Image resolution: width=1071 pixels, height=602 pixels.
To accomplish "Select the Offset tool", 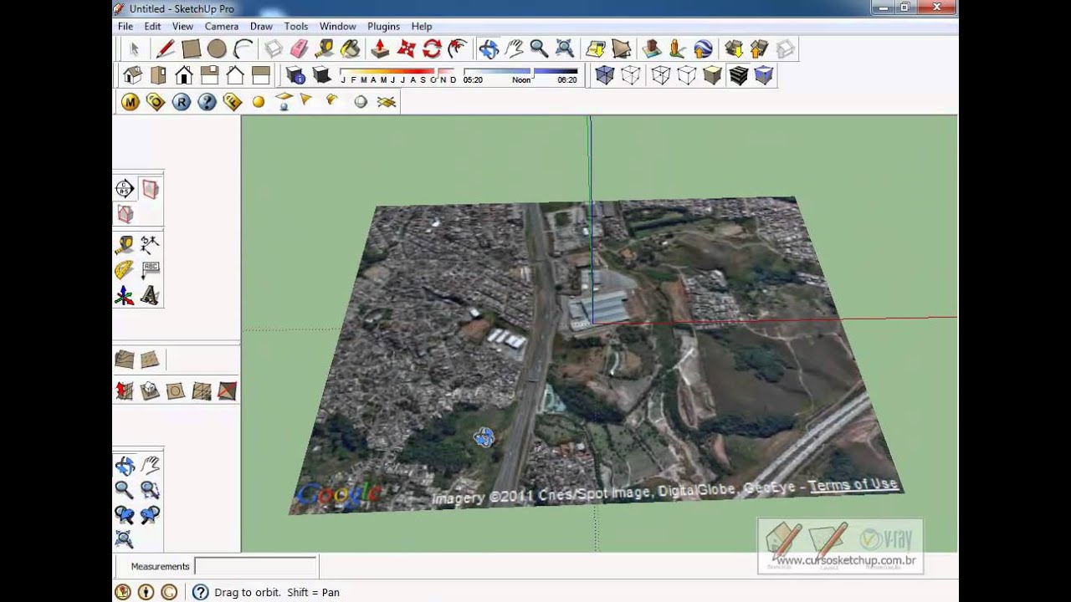I will click(458, 49).
